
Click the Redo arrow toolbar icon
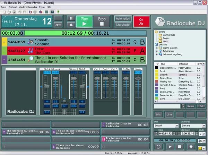pyautogui.click(x=25, y=12)
